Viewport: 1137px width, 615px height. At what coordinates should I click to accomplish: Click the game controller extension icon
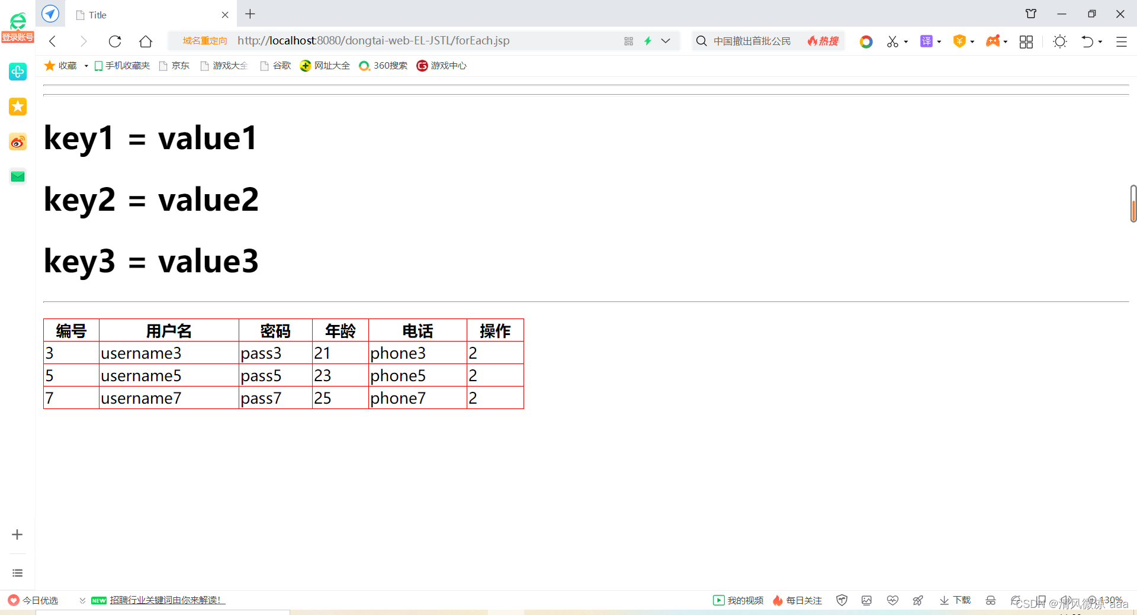coord(993,41)
